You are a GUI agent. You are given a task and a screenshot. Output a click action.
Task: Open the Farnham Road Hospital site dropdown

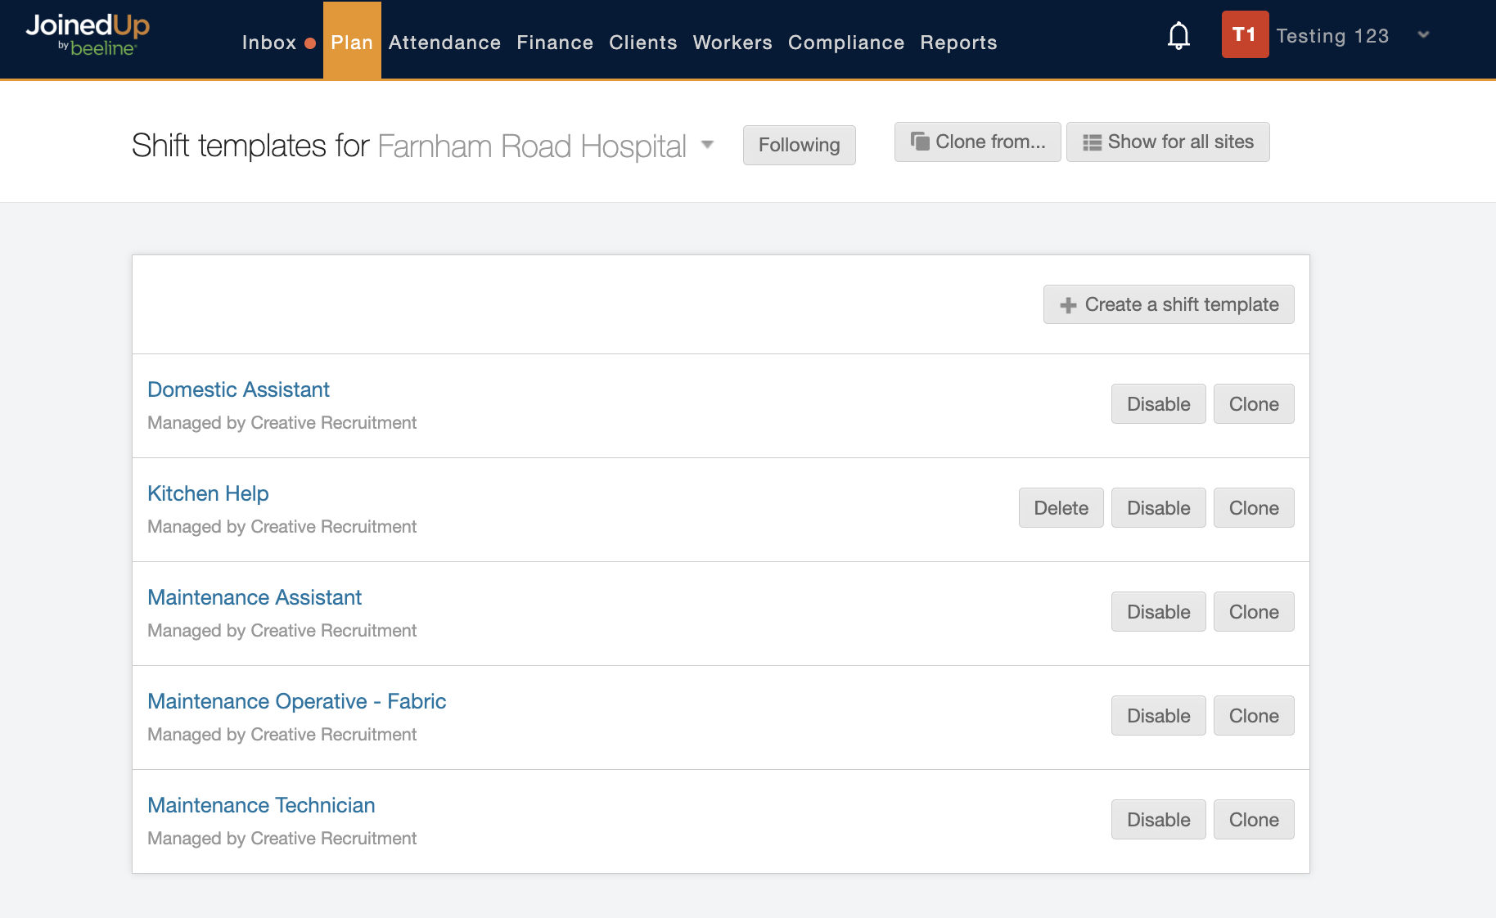[x=708, y=145]
